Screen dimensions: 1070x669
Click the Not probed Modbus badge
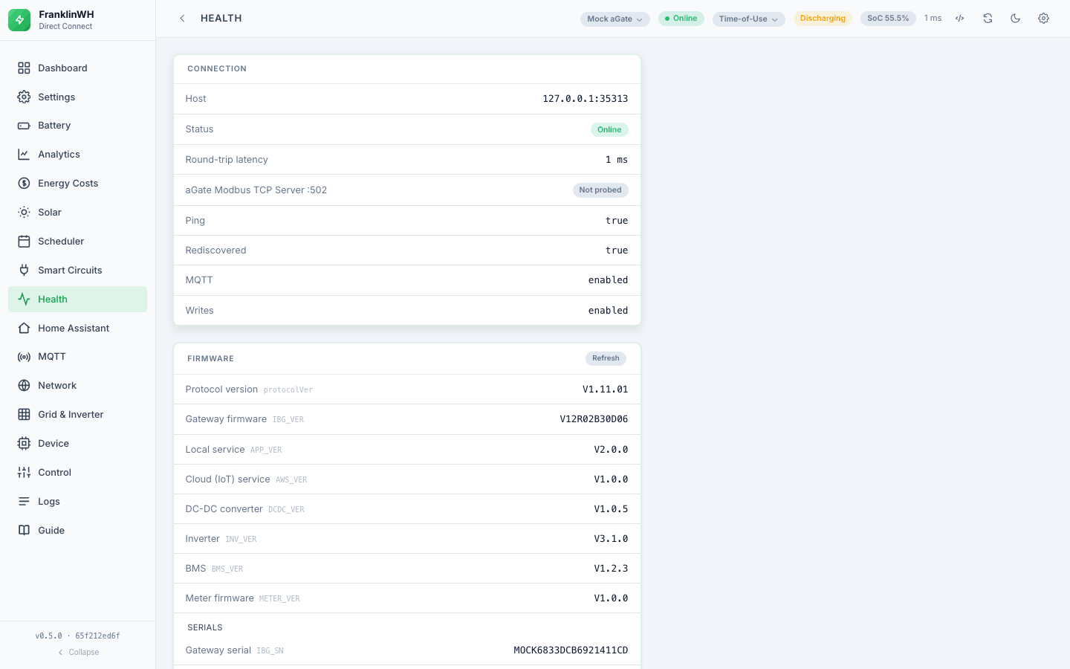tap(600, 190)
